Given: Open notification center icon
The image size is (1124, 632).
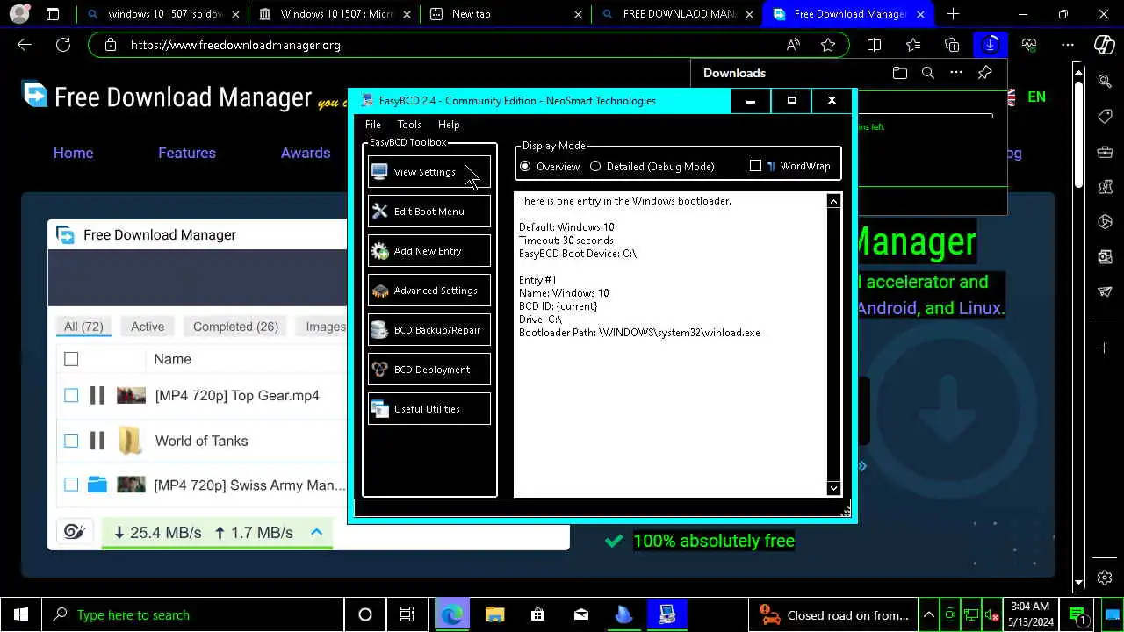Looking at the screenshot, I should tap(1077, 614).
